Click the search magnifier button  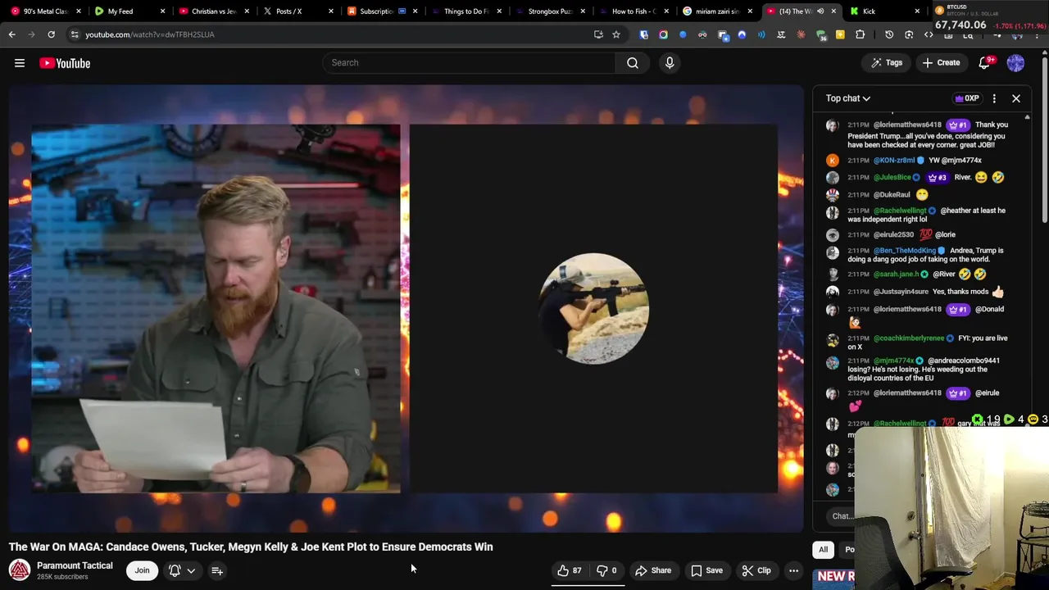[x=633, y=63]
